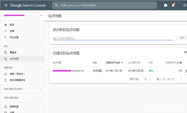Collapse the 索引 index section
187x113 pixels.
pos(40,46)
